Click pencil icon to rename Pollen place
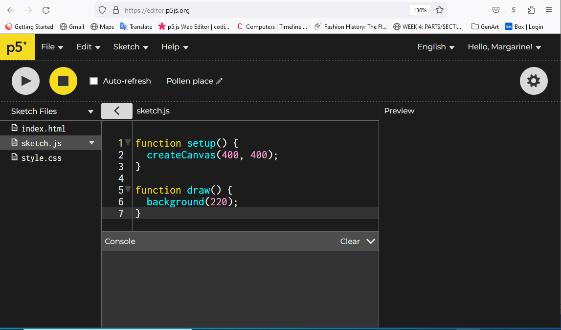Image resolution: width=561 pixels, height=330 pixels. tap(219, 81)
